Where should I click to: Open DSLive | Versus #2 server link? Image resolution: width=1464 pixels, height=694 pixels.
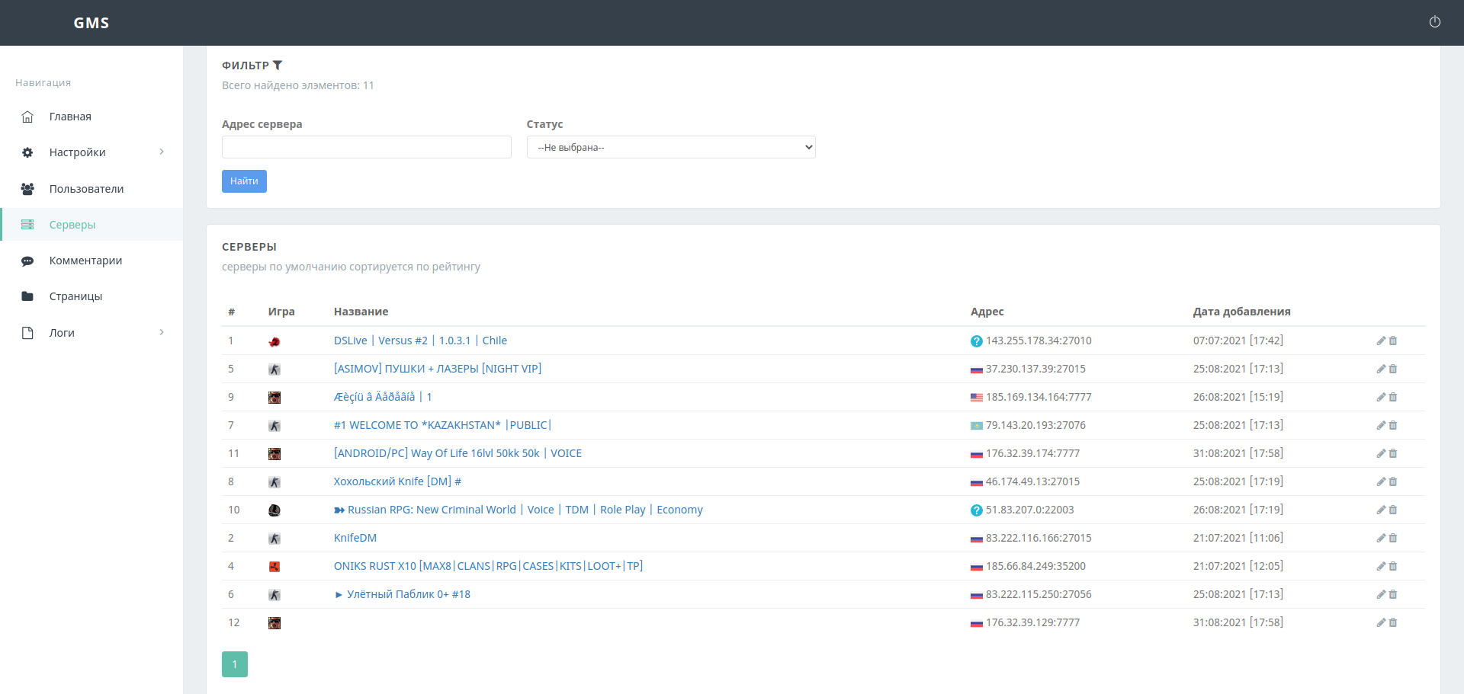(420, 341)
